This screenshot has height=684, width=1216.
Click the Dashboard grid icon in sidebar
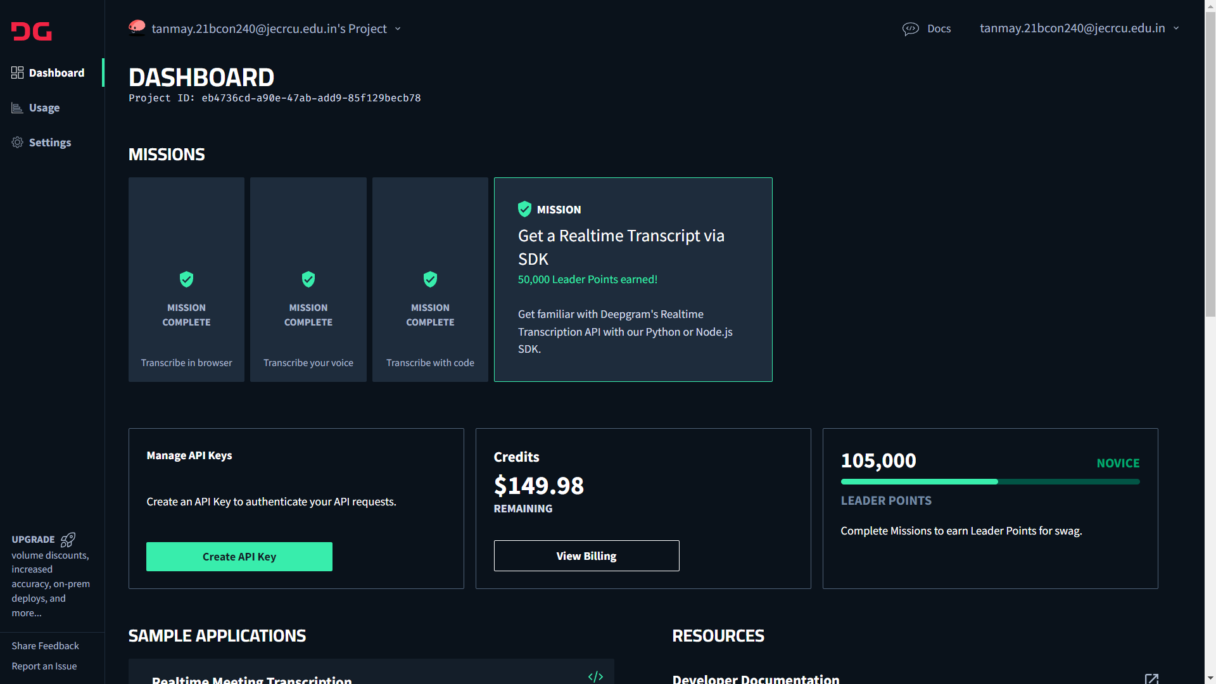[17, 73]
